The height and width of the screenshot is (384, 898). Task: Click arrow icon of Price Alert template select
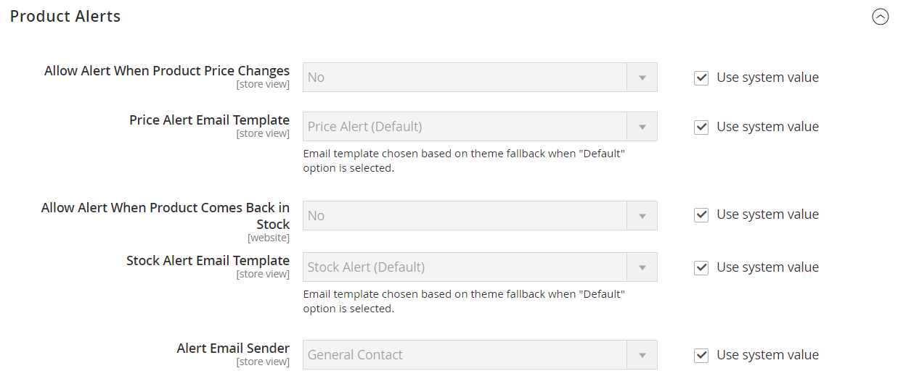pyautogui.click(x=642, y=127)
